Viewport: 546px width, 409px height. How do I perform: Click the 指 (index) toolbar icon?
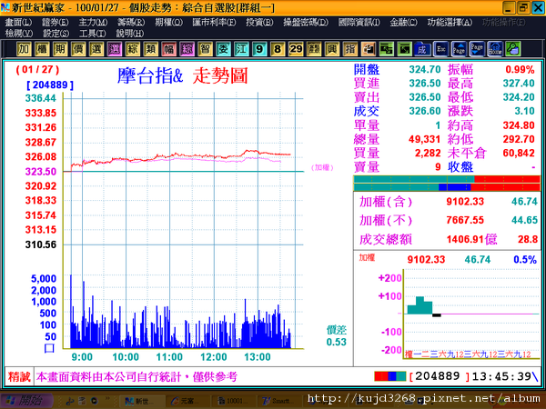click(350, 49)
